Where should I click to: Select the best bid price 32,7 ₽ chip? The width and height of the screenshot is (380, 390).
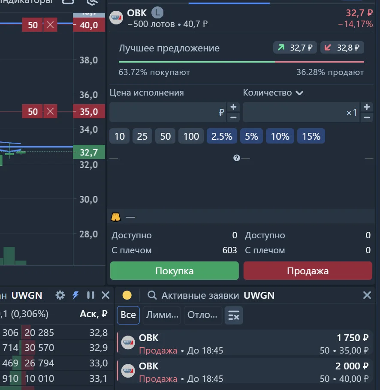[x=295, y=48]
